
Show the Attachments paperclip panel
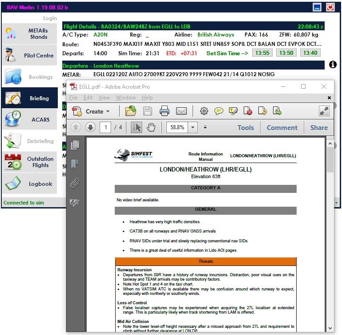[x=75, y=183]
